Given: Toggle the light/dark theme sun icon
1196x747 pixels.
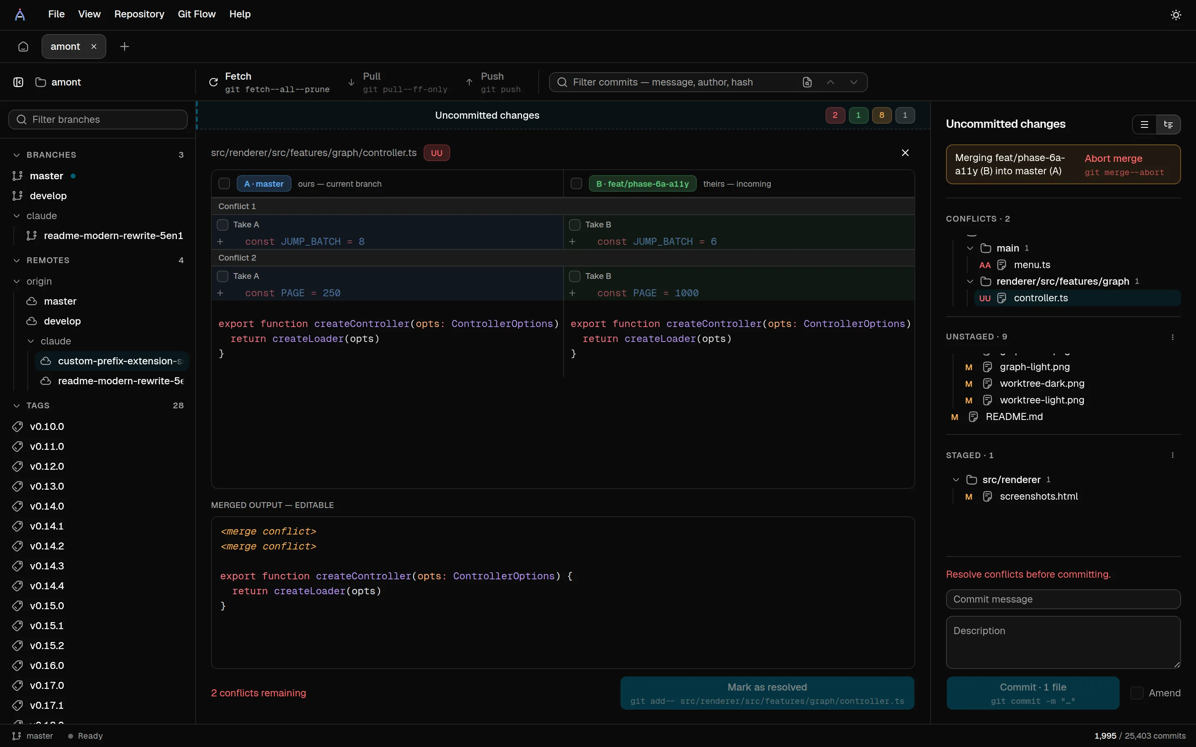Looking at the screenshot, I should coord(1176,15).
